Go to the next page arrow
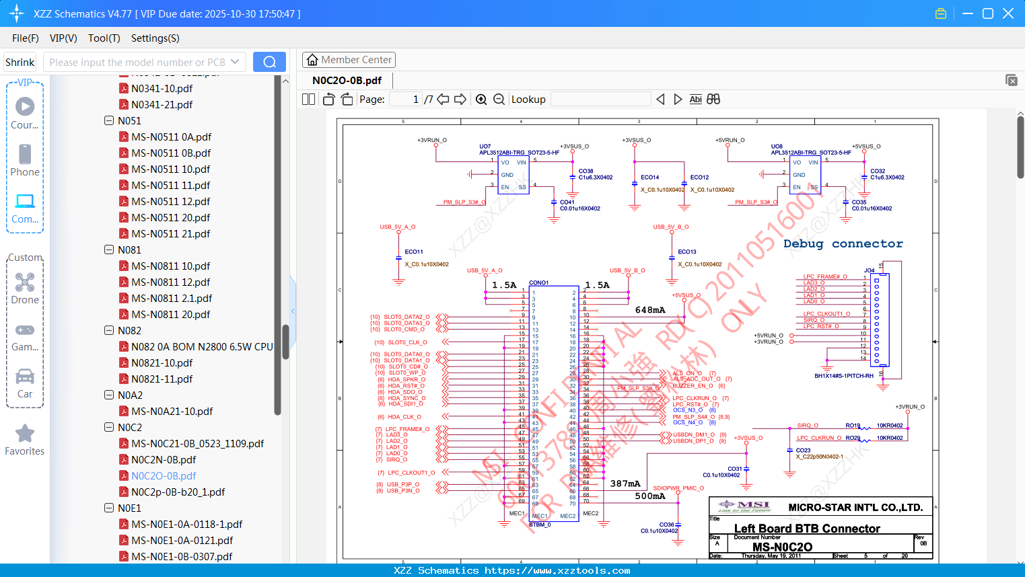This screenshot has height=577, width=1025. (460, 100)
